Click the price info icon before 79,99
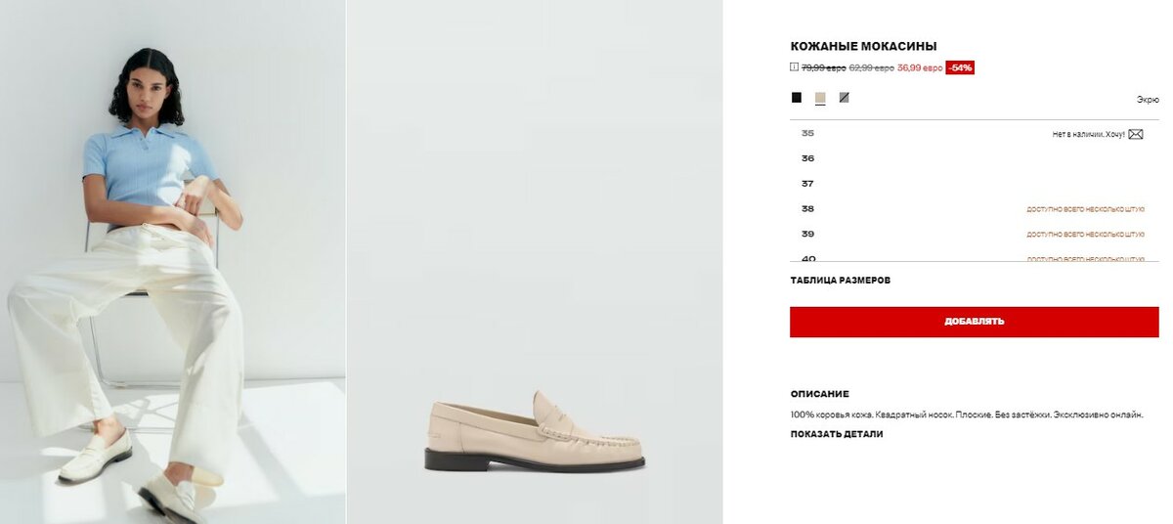 click(x=795, y=67)
